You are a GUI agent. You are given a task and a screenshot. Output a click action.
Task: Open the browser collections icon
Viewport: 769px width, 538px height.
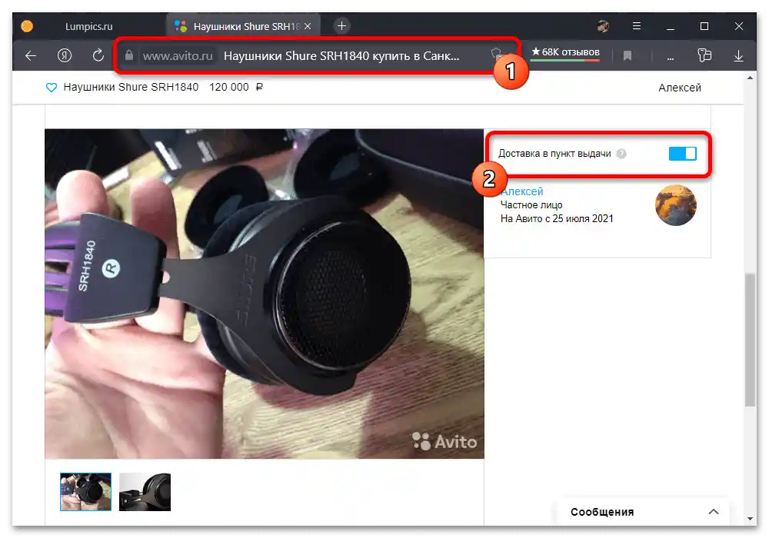pyautogui.click(x=704, y=55)
